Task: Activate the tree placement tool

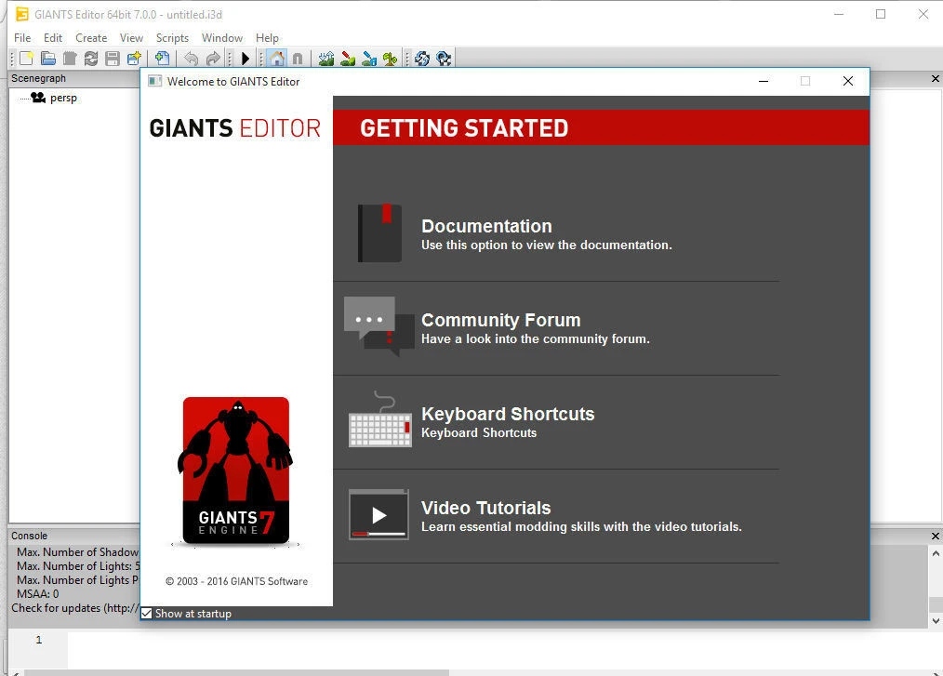Action: 391,58
